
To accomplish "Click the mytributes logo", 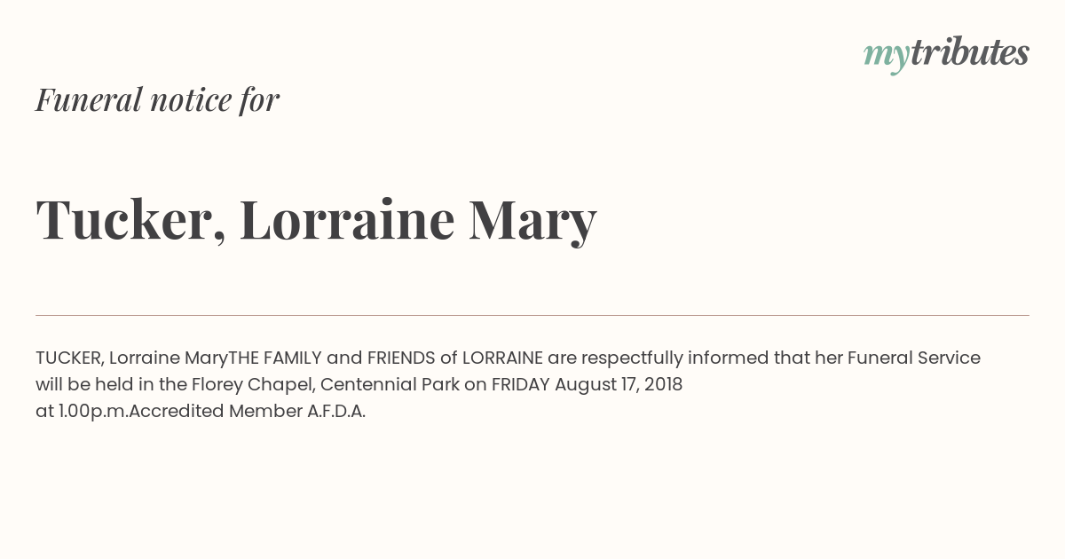I will 946,54.
